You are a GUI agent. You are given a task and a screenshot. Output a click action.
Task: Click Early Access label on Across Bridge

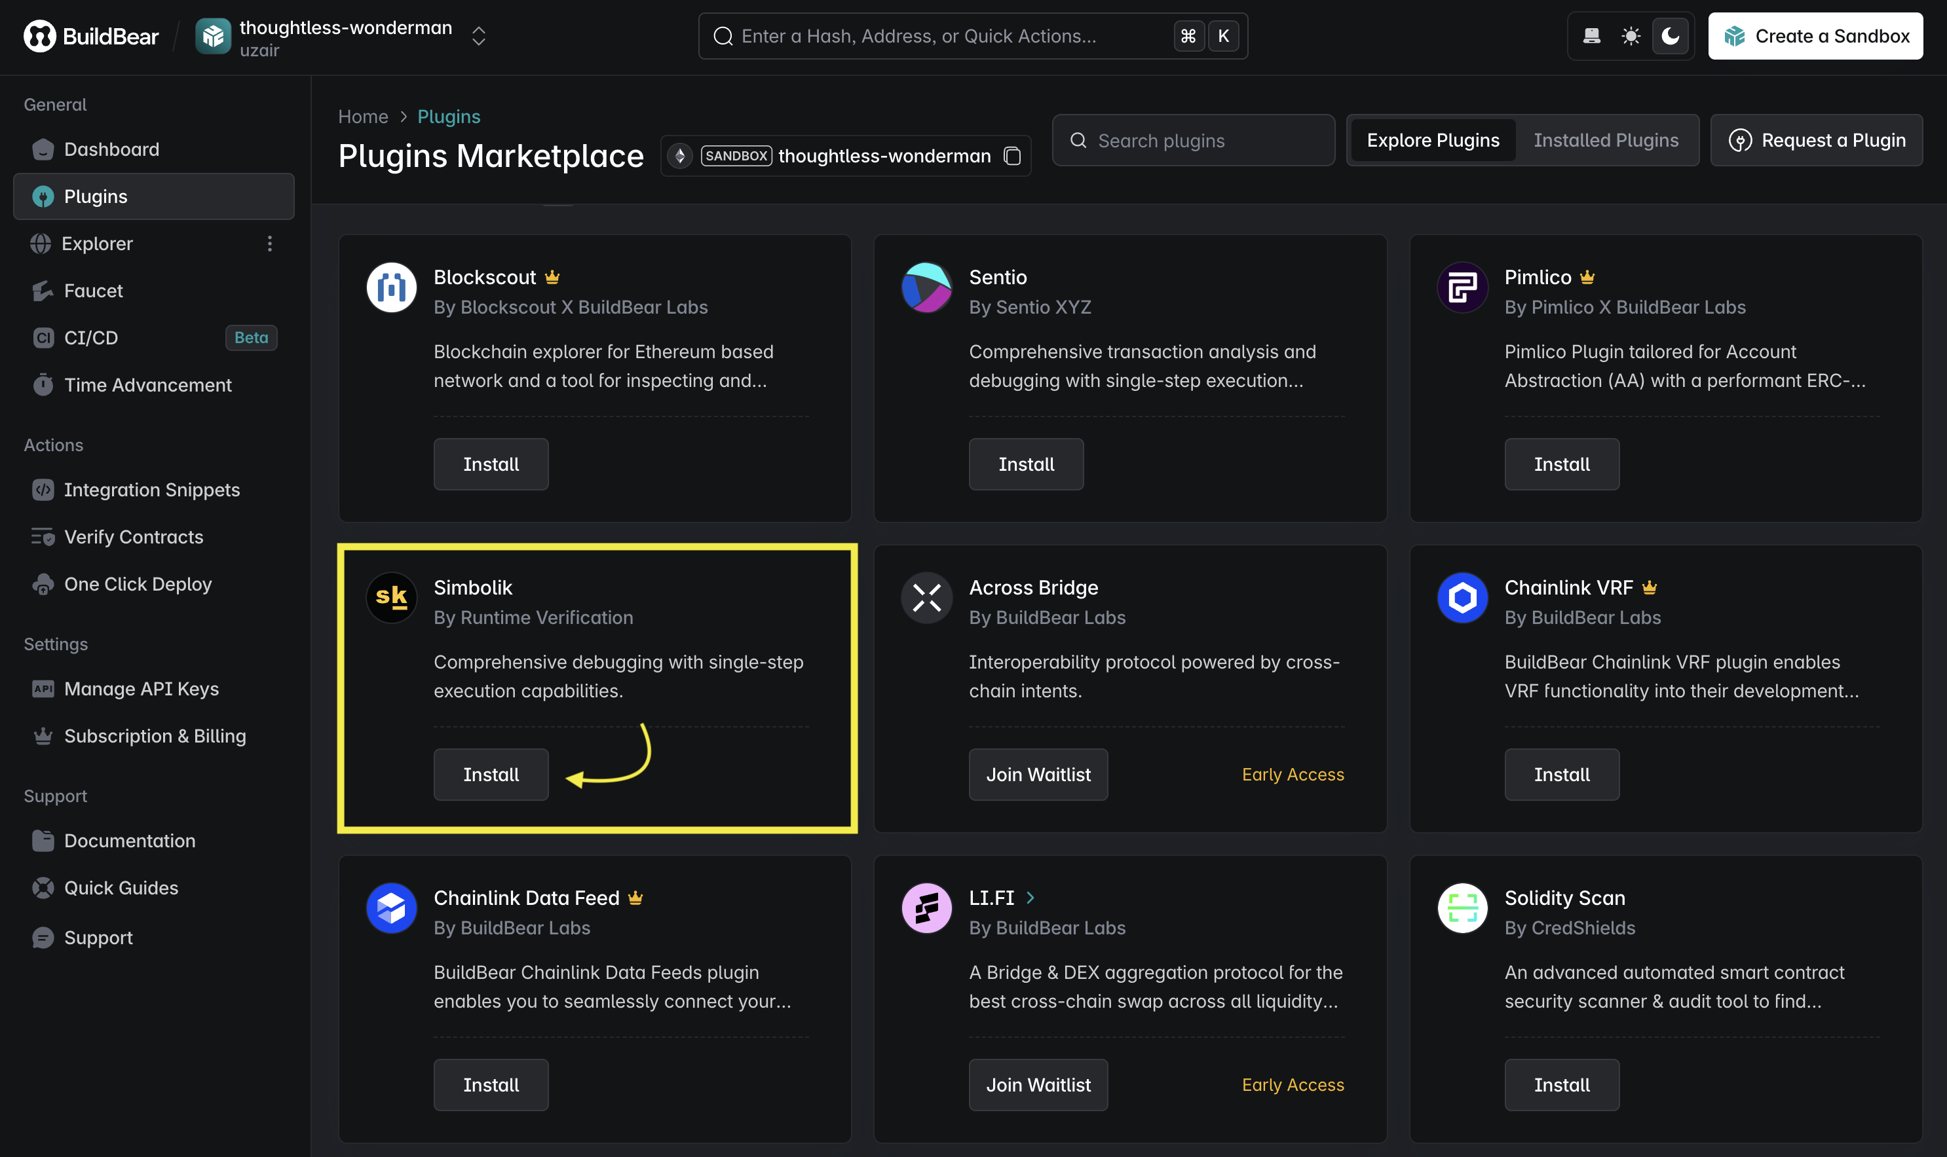pos(1293,774)
